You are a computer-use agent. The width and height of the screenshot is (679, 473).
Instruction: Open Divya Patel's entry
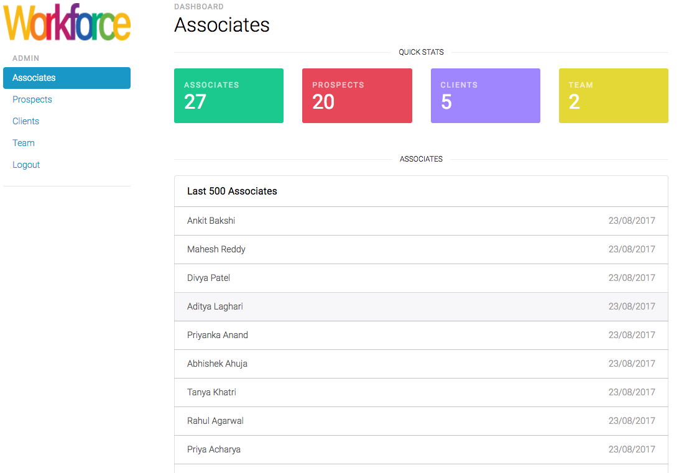pos(422,278)
